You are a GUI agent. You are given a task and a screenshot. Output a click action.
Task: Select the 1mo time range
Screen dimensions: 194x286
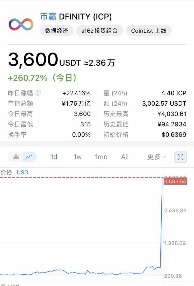[101, 157]
